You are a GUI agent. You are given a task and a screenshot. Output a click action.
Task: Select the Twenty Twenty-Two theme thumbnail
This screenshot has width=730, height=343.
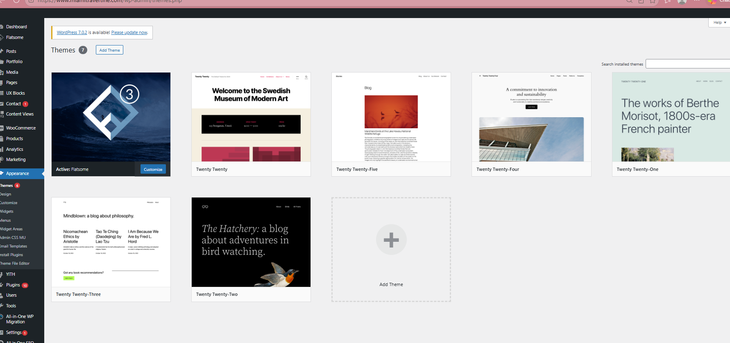point(251,242)
